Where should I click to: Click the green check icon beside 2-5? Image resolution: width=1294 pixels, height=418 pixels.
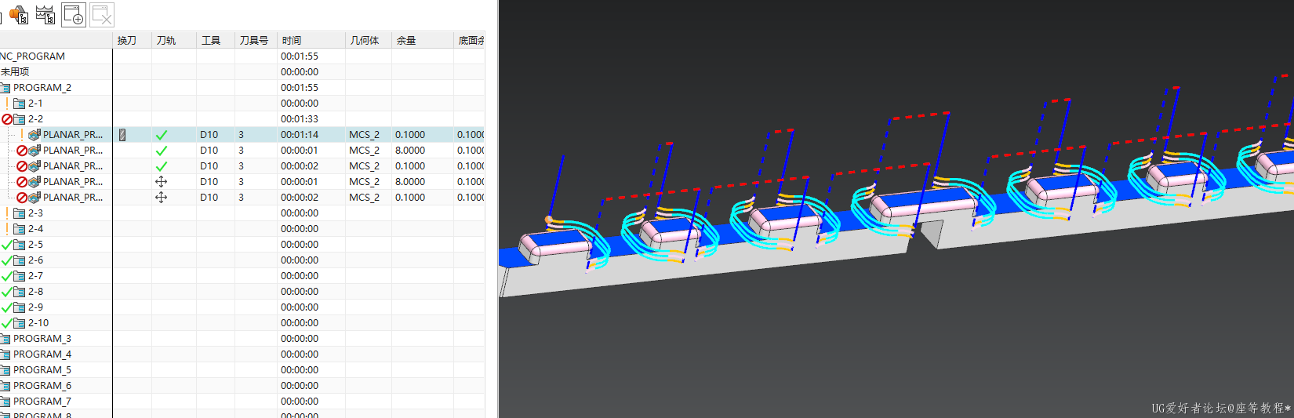coord(7,245)
